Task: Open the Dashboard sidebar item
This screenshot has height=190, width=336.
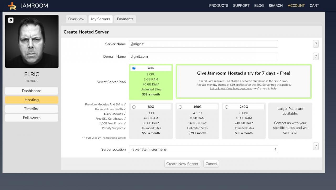Action: coord(31,91)
